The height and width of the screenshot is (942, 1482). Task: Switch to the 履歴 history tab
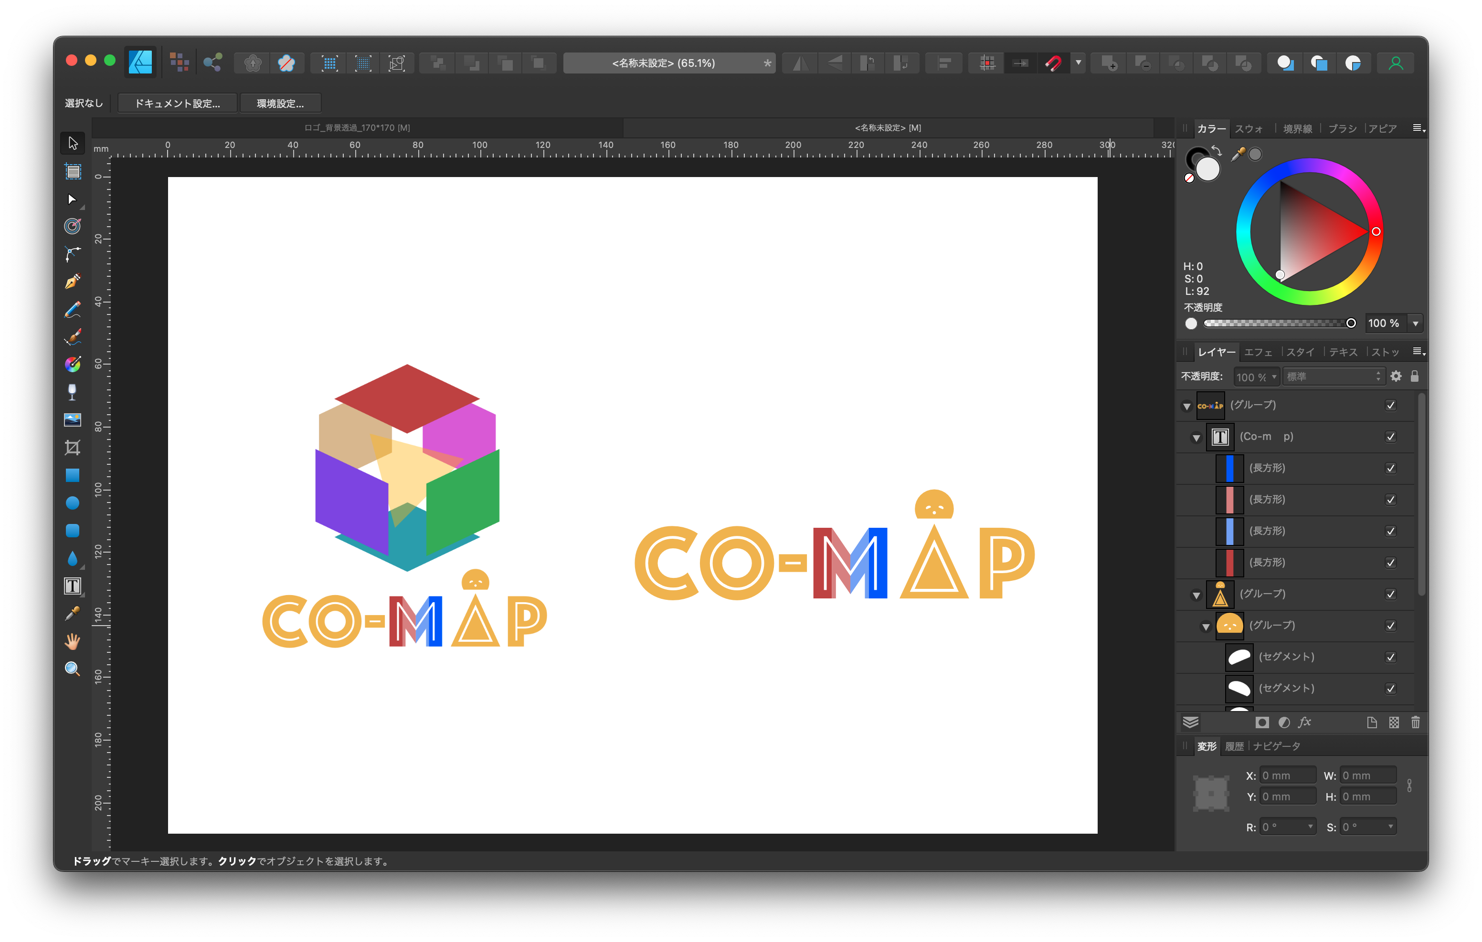click(x=1234, y=746)
